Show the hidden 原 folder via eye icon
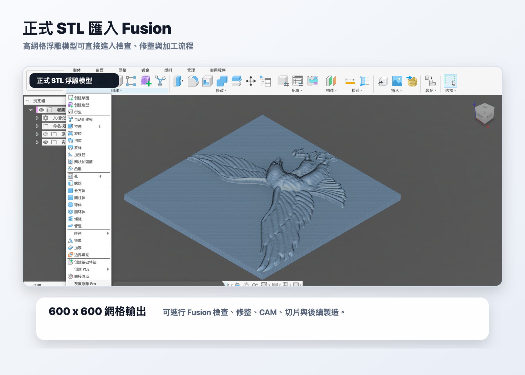 click(45, 134)
